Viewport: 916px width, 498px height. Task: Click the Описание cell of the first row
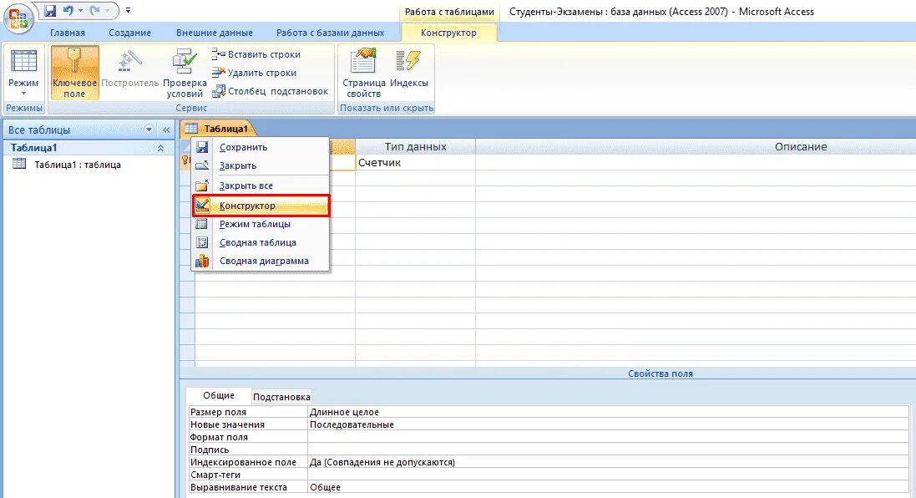click(x=696, y=162)
